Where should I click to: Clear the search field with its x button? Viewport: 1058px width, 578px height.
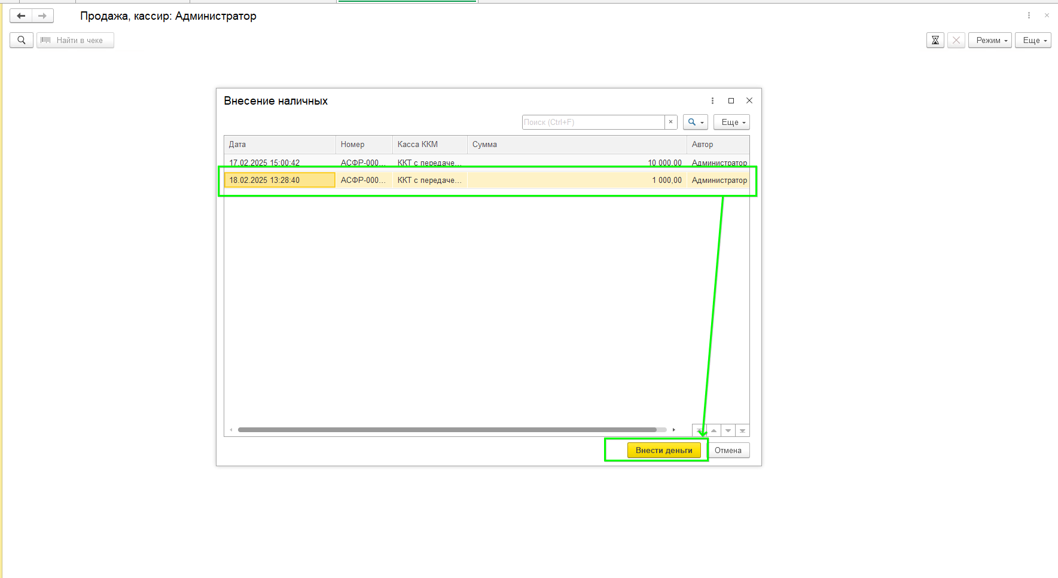point(670,122)
